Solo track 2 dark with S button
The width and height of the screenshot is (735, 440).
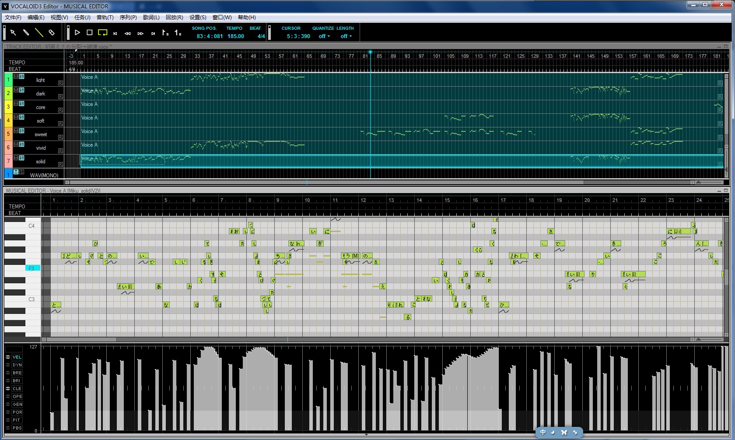[x=22, y=90]
